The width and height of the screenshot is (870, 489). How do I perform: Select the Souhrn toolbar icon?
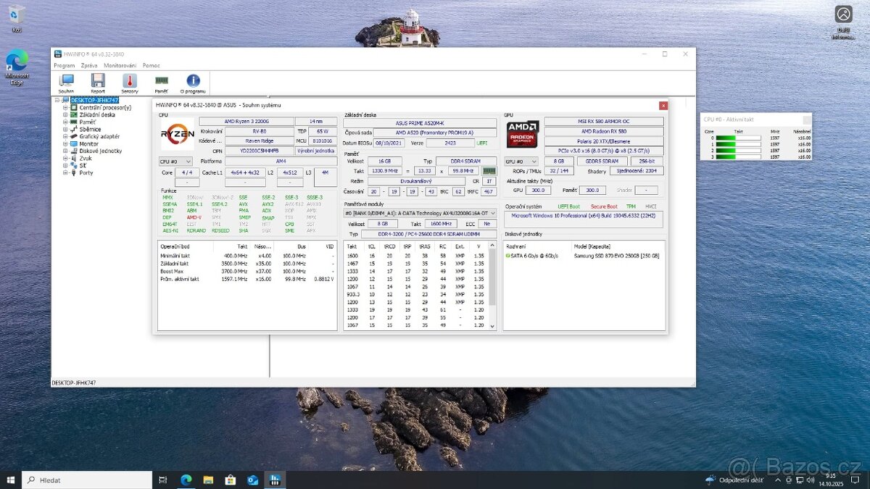click(66, 82)
